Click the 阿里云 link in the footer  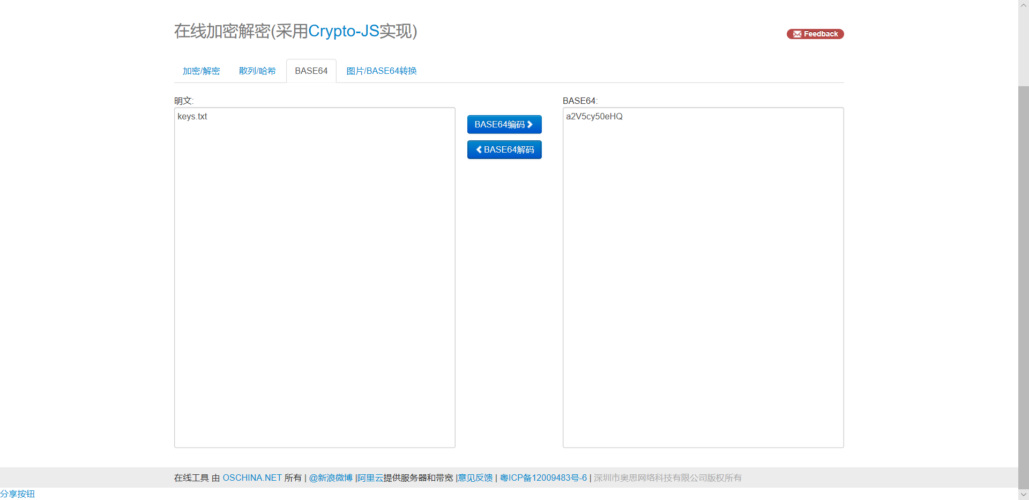point(369,478)
